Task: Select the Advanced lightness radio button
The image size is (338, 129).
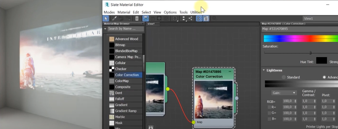Action: click(324, 77)
